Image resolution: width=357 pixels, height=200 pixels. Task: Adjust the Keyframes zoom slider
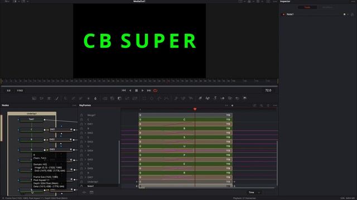point(232,106)
